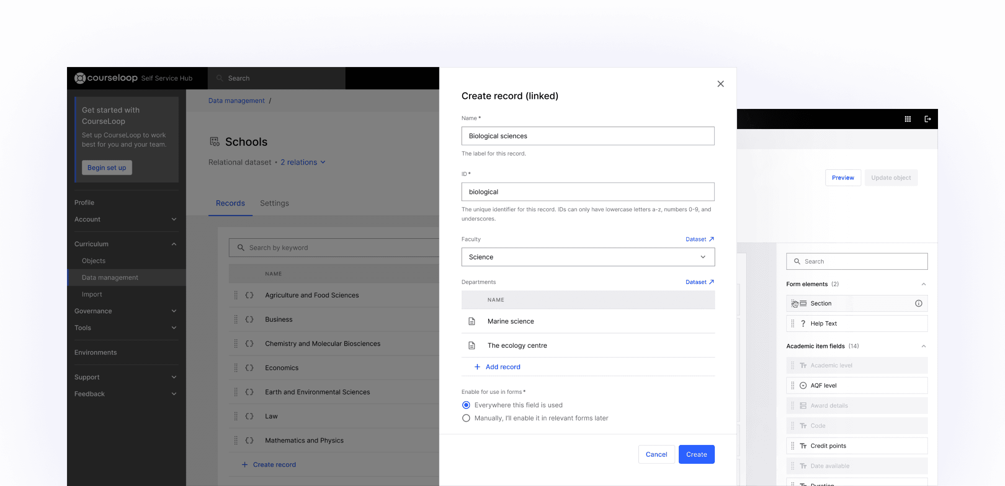Expand the 2 relations dropdown
The height and width of the screenshot is (486, 1005).
click(x=303, y=162)
